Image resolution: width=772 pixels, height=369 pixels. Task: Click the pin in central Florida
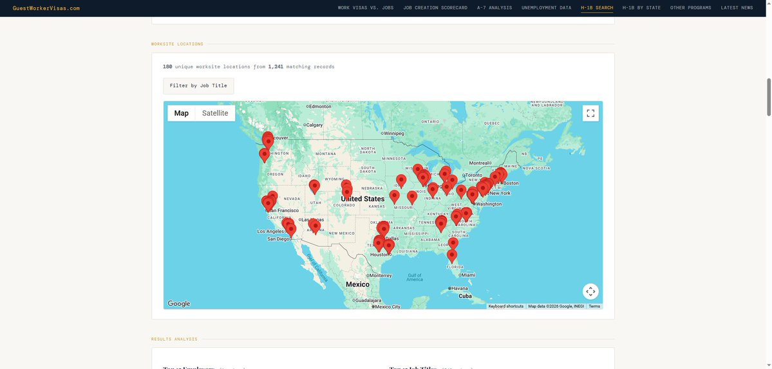[x=451, y=255]
